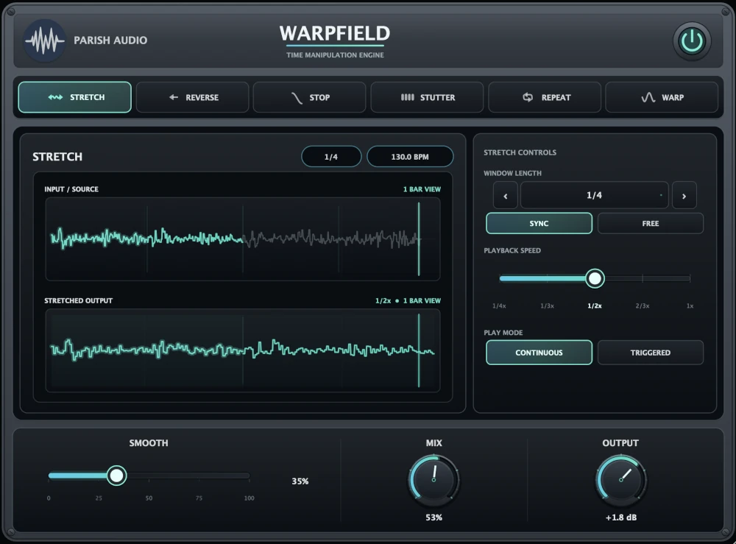The width and height of the screenshot is (736, 544).
Task: Switch window mode to FREE
Action: tap(651, 224)
